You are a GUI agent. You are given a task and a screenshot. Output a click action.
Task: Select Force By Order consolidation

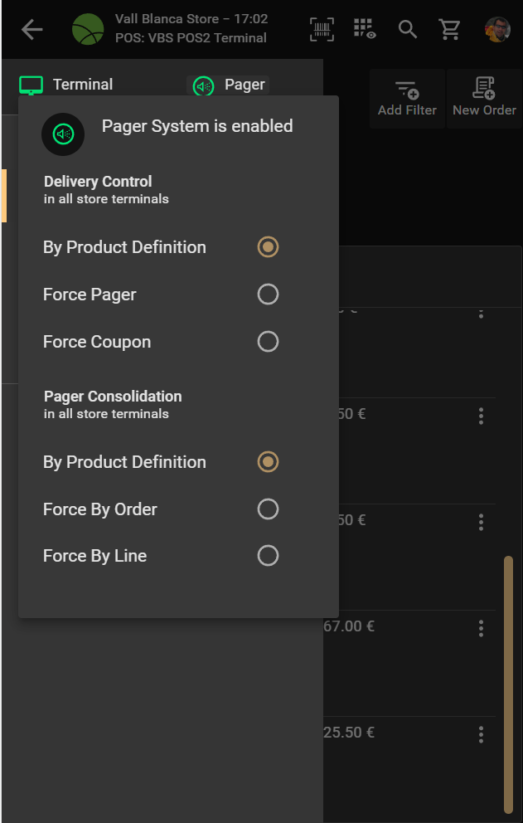point(268,509)
